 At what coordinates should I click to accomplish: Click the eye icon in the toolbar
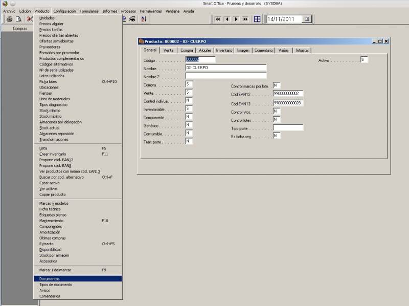132,19
